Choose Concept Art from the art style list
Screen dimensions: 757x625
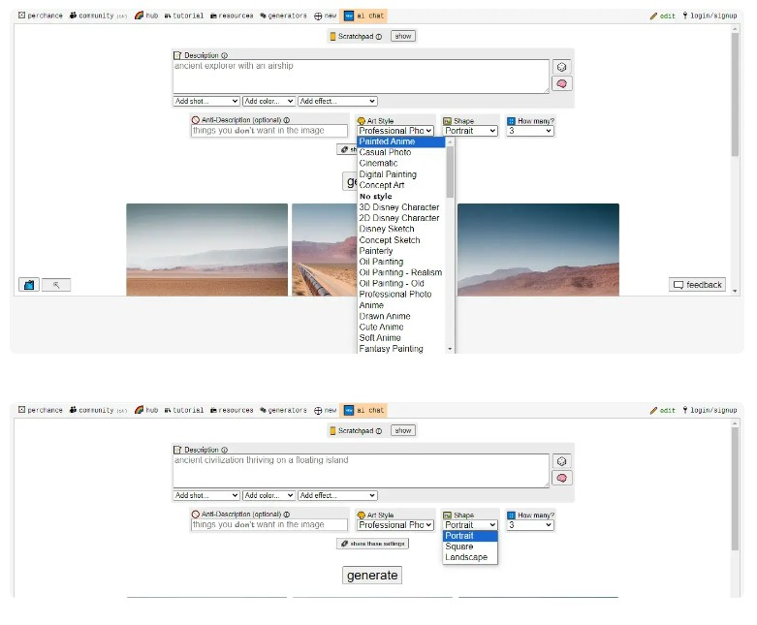click(x=401, y=185)
